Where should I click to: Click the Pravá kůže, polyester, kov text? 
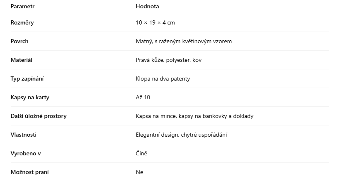click(169, 60)
